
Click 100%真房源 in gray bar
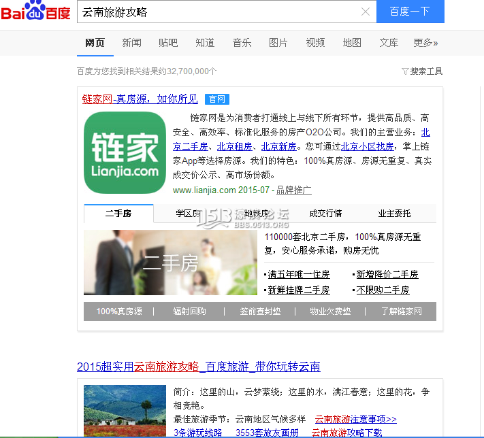119,311
